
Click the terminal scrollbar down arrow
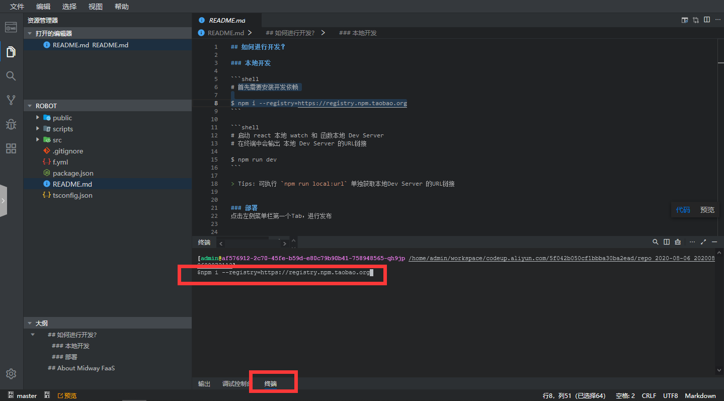[719, 370]
